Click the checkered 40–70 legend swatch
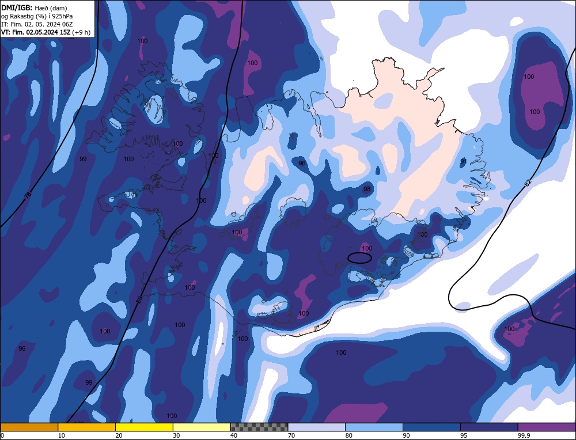Viewport: 576px width, 440px height. (x=259, y=427)
